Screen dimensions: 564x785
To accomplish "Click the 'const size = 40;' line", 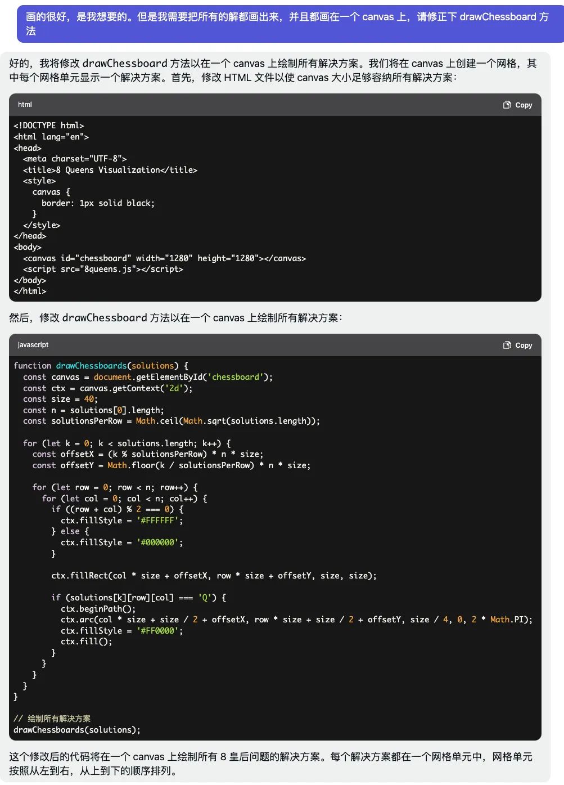I will point(61,399).
